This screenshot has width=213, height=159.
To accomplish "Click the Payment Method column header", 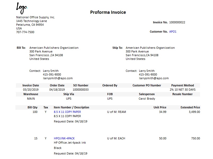I will (x=182, y=85).
